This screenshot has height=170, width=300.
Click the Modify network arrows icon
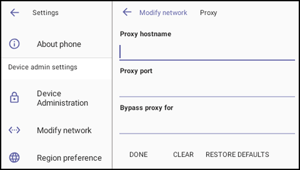click(x=14, y=130)
